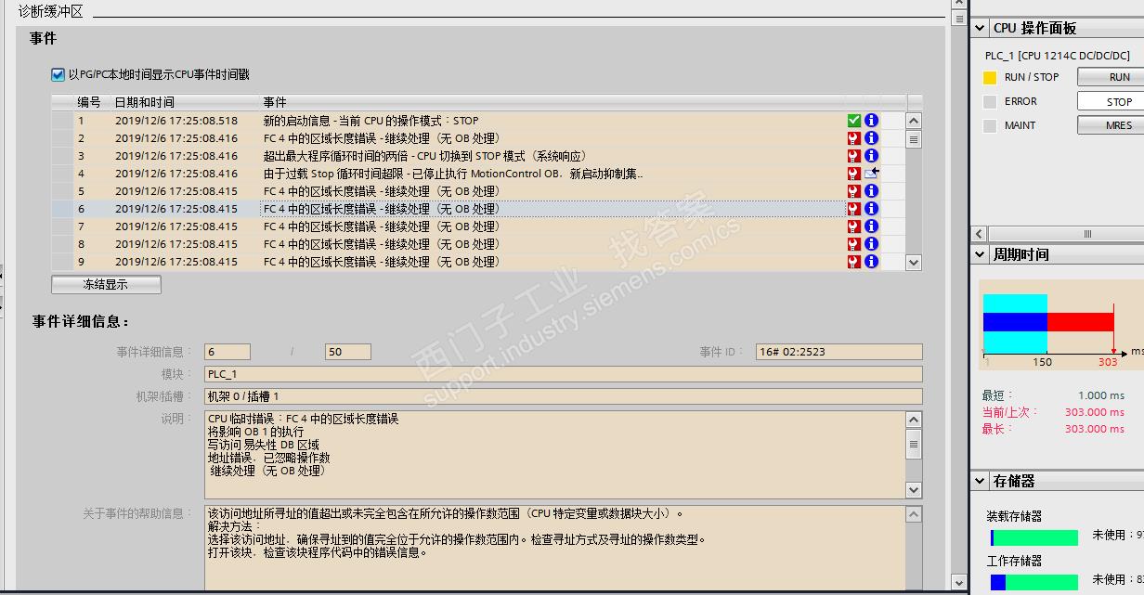This screenshot has height=595, width=1144.
Task: Click the grey ERROR status LED
Action: (x=990, y=101)
